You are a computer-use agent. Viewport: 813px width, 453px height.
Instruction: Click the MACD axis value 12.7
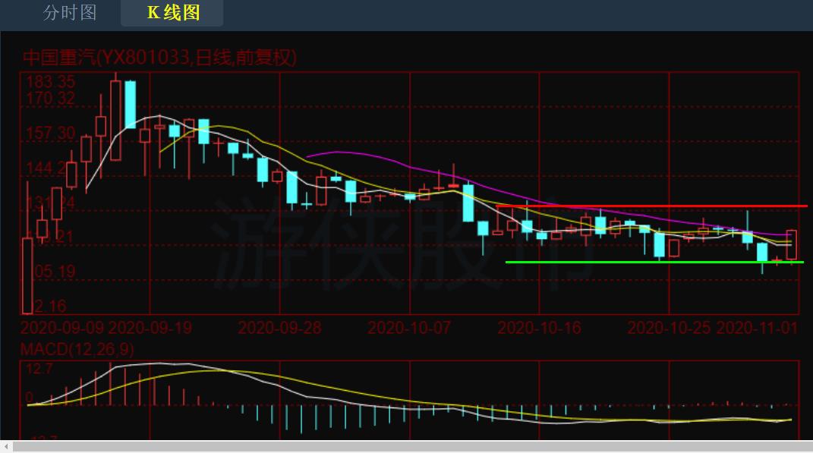pyautogui.click(x=39, y=369)
